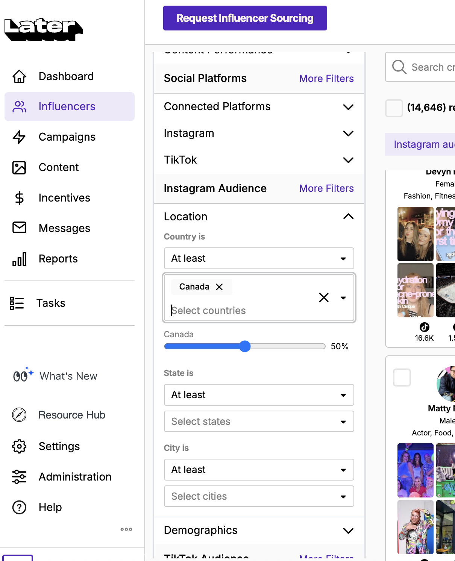Click the Administration sliders icon

click(19, 477)
